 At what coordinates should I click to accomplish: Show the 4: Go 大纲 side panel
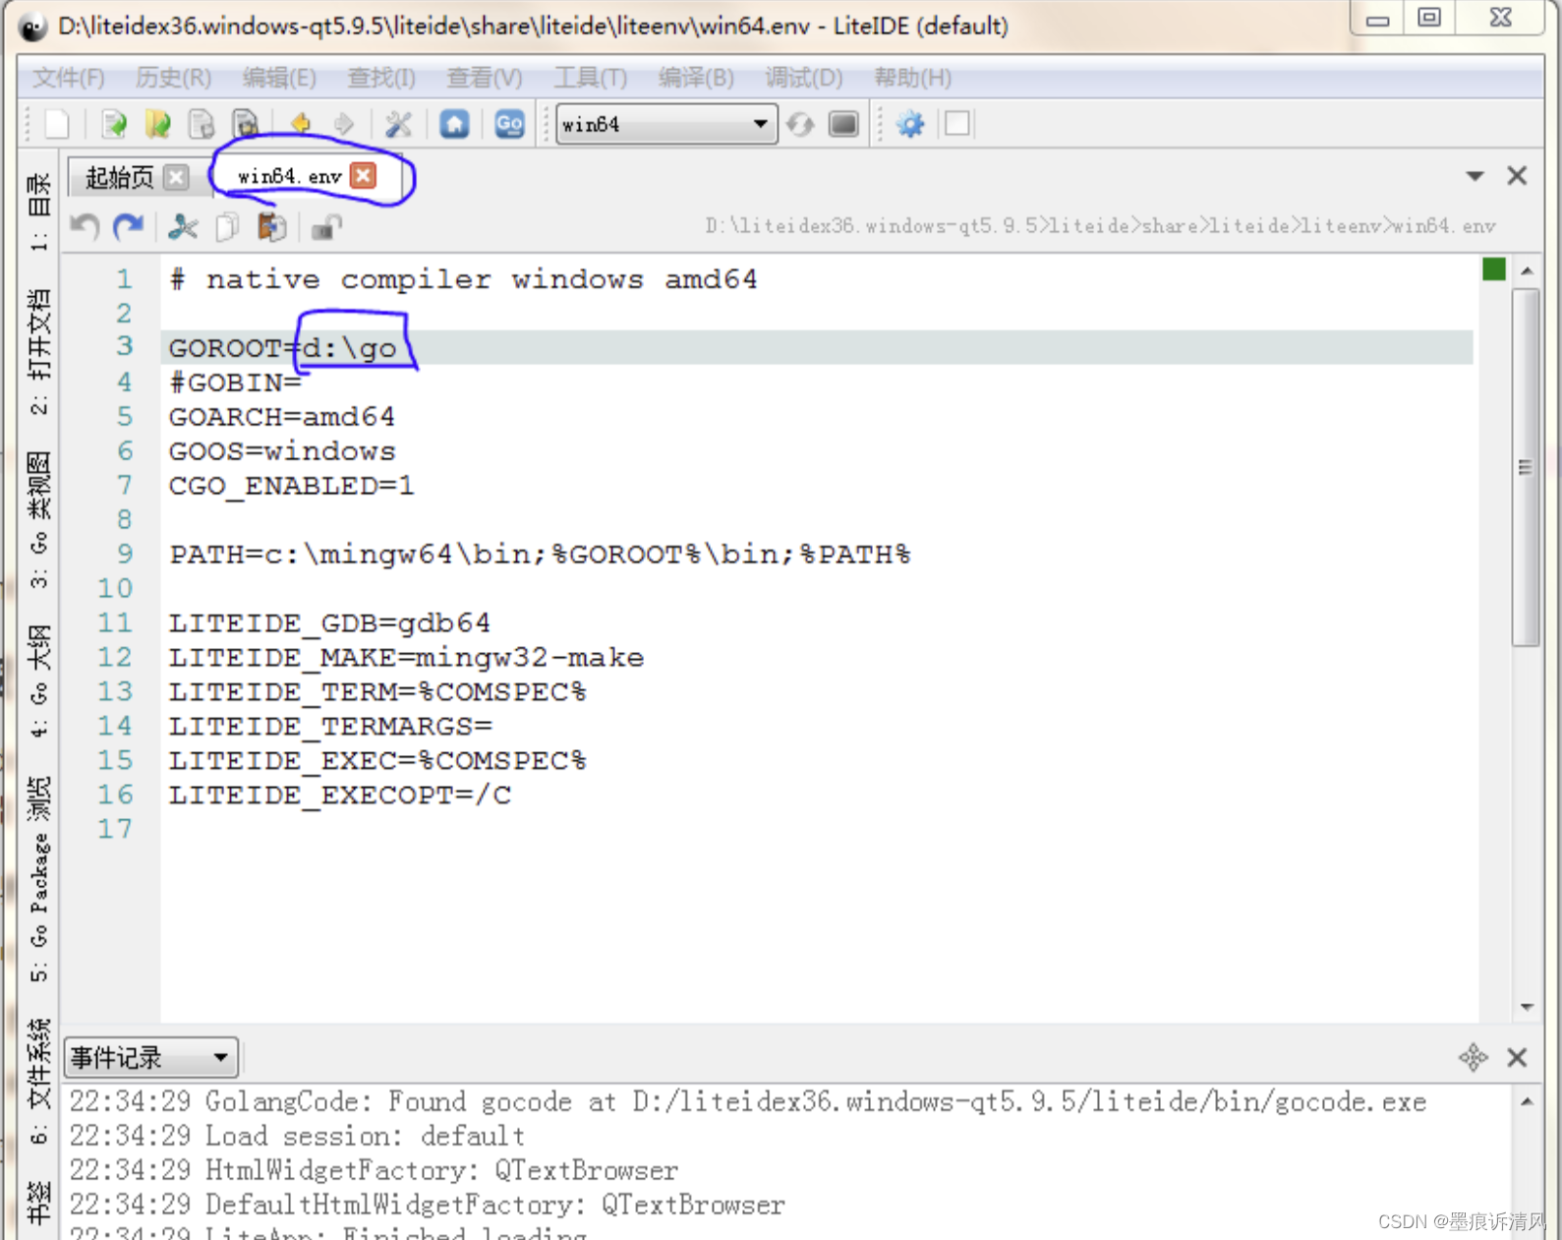click(x=38, y=680)
